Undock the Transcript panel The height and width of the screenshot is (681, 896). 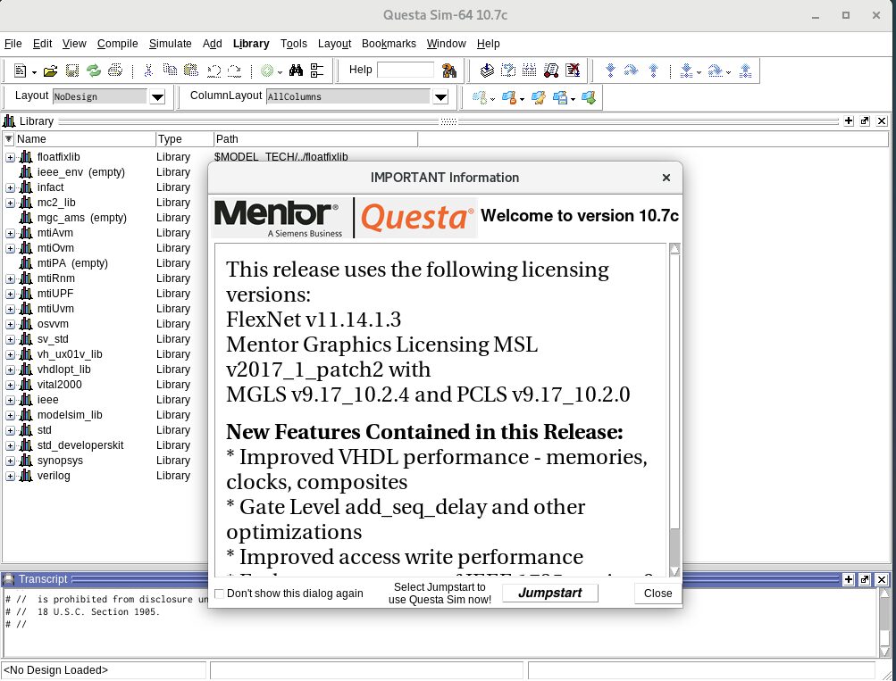(865, 579)
